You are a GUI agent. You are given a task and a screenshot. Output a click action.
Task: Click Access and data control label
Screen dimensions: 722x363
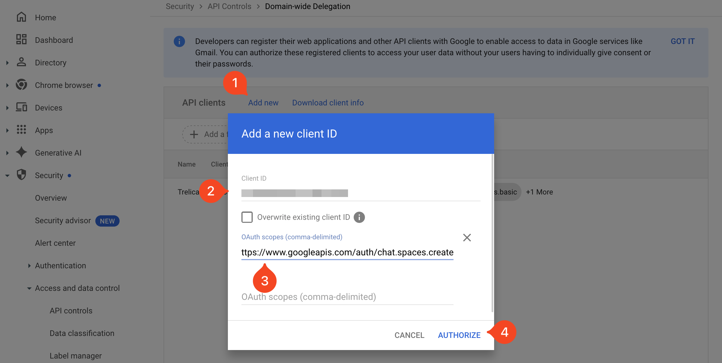coord(77,288)
